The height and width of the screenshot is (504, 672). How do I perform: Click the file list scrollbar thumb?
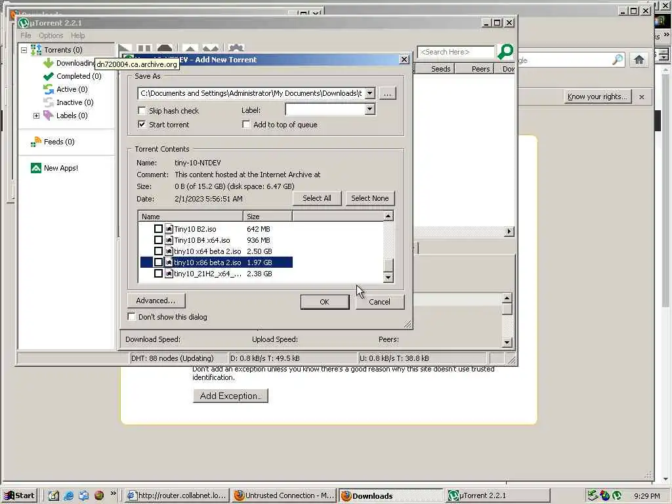[388, 265]
